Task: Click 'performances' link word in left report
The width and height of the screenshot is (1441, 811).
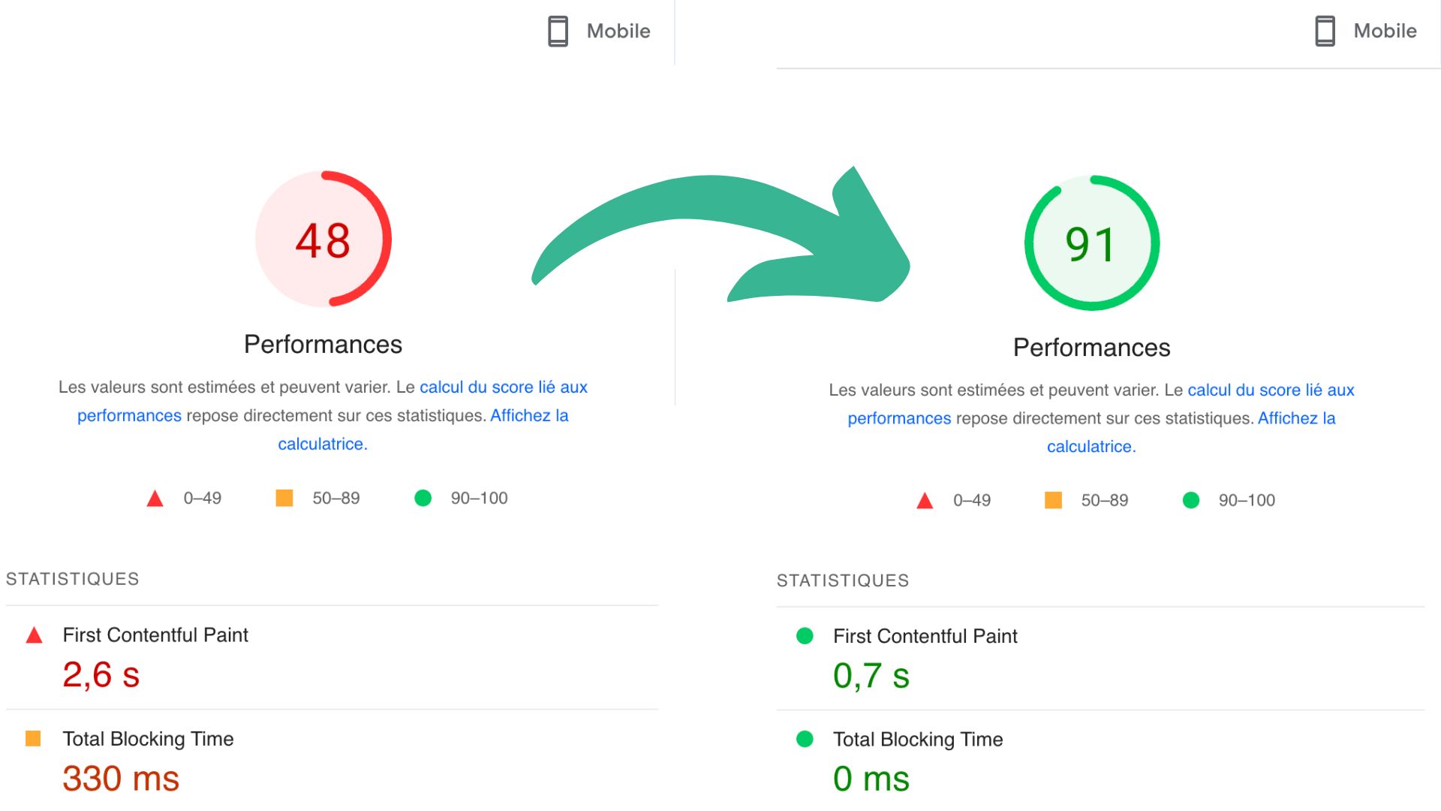Action: (x=129, y=415)
